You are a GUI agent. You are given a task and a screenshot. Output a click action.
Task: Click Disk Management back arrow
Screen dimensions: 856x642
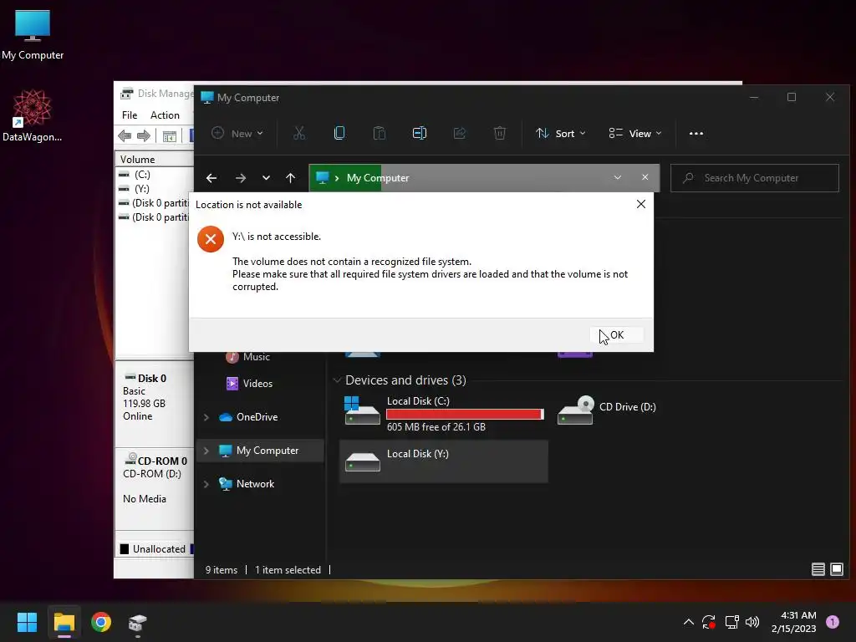click(x=125, y=136)
